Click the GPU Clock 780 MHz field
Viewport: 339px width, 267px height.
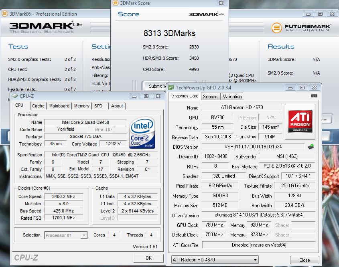[x=214, y=225]
